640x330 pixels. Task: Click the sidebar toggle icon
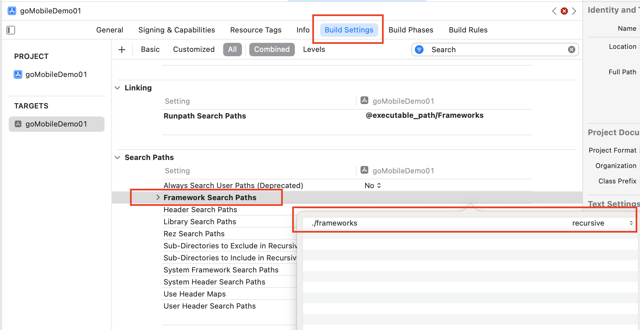click(x=11, y=30)
